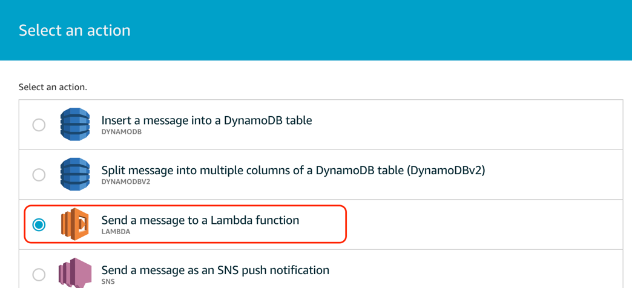
Task: Select the DynamoDB table radio button
Action: [39, 125]
